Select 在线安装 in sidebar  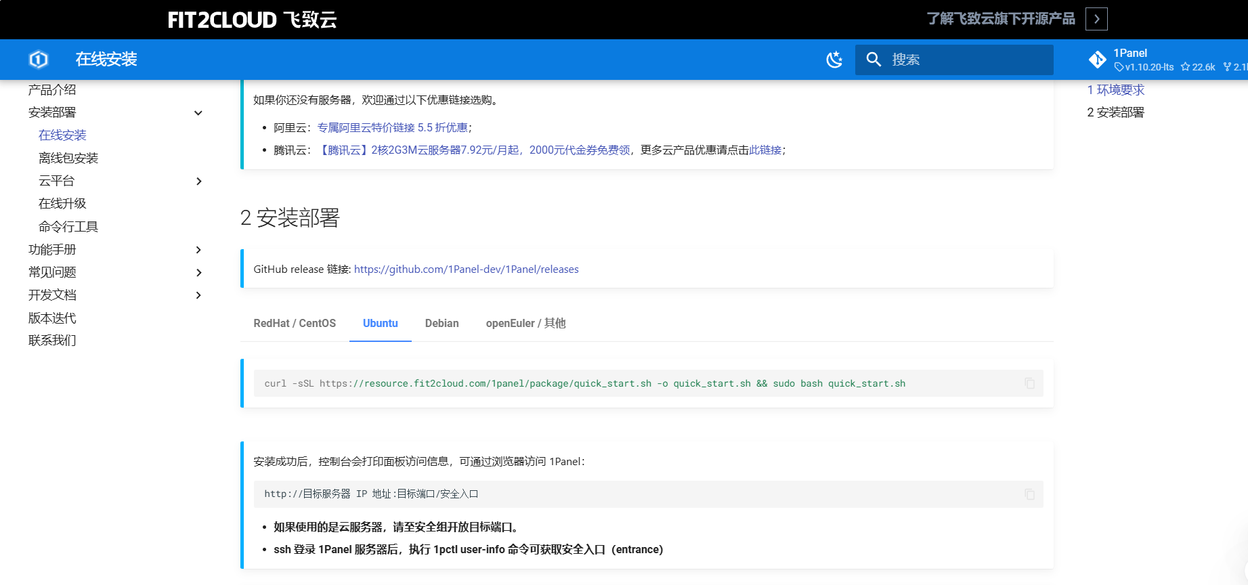click(x=62, y=135)
